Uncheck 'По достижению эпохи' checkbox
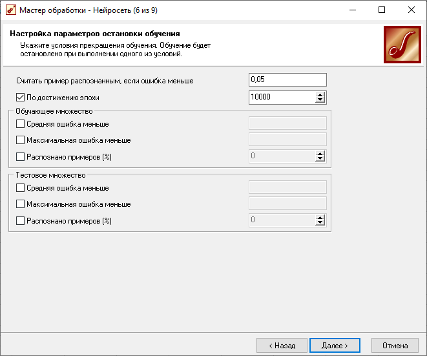Image resolution: width=427 pixels, height=356 pixels. point(21,98)
